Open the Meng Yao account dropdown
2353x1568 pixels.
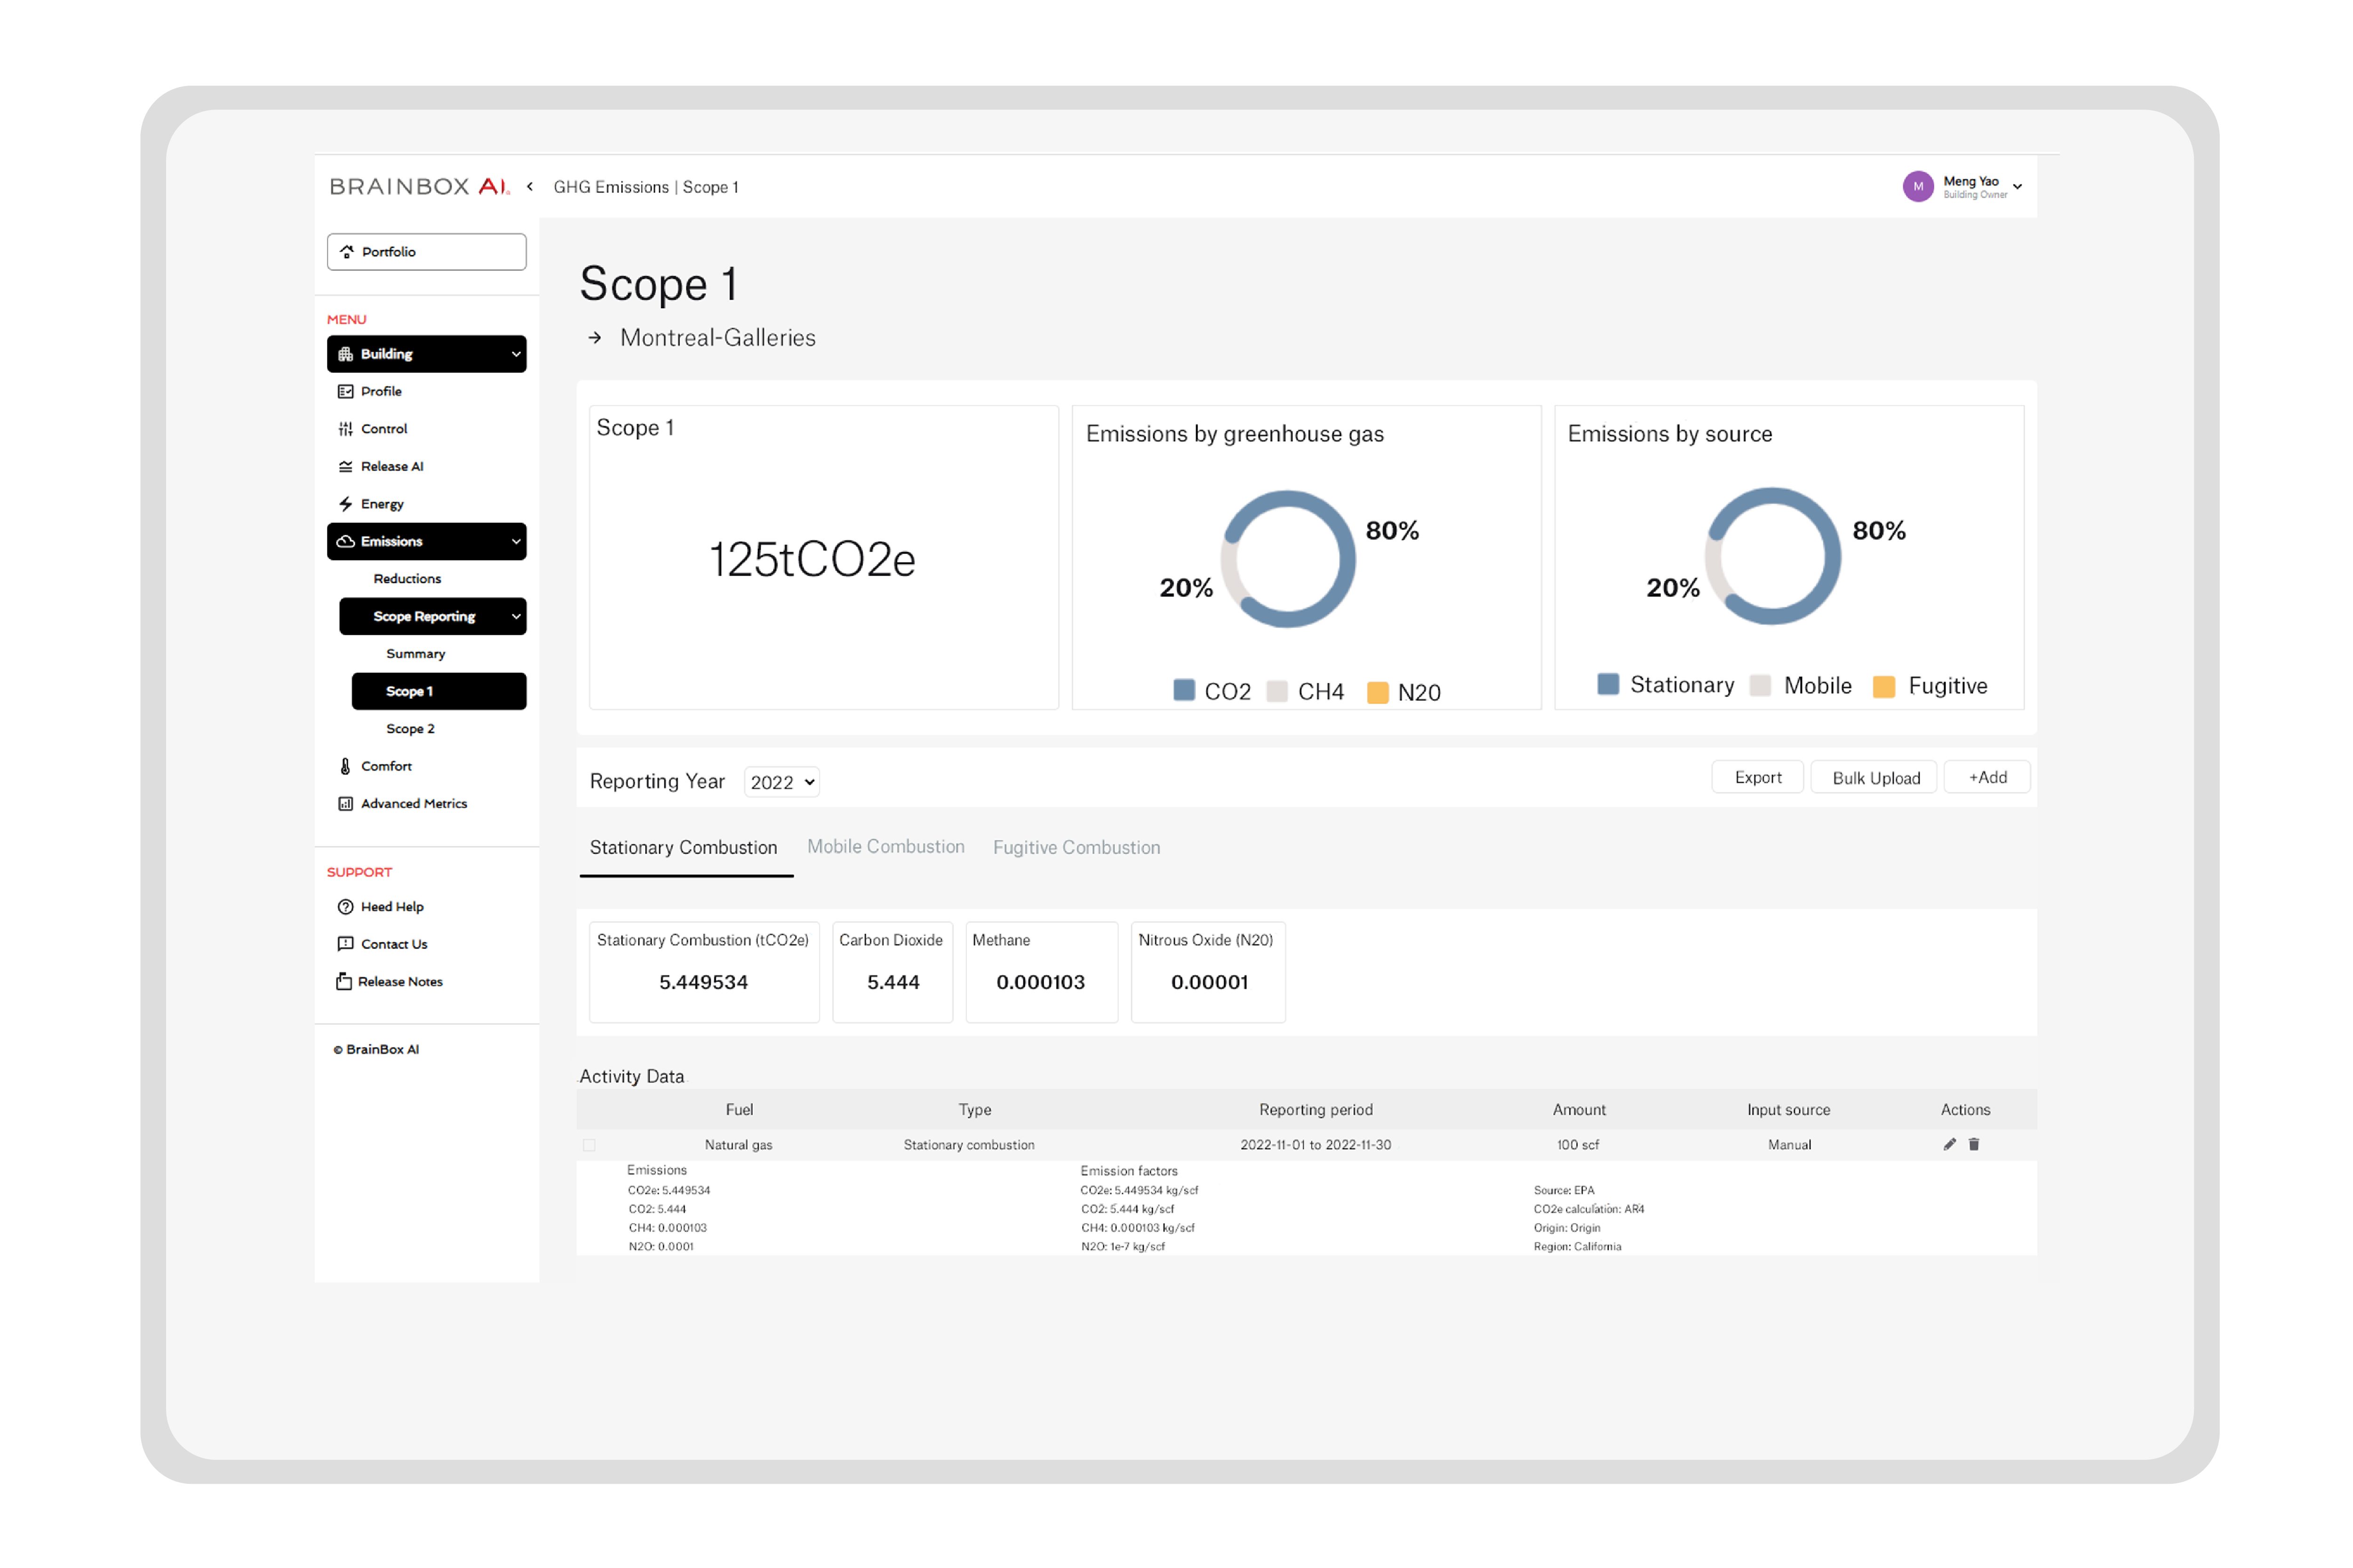point(2018,186)
